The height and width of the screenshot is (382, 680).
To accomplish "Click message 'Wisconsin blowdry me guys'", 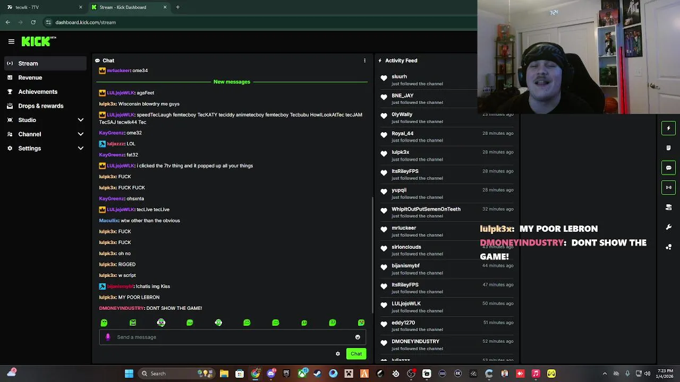I will point(149,104).
